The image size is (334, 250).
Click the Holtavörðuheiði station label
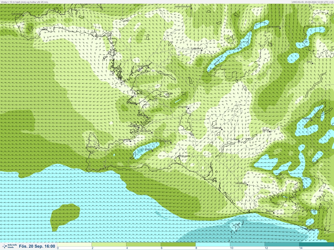(x=183, y=7)
